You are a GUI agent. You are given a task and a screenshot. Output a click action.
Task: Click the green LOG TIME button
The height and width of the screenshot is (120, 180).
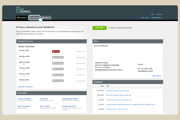point(99,28)
